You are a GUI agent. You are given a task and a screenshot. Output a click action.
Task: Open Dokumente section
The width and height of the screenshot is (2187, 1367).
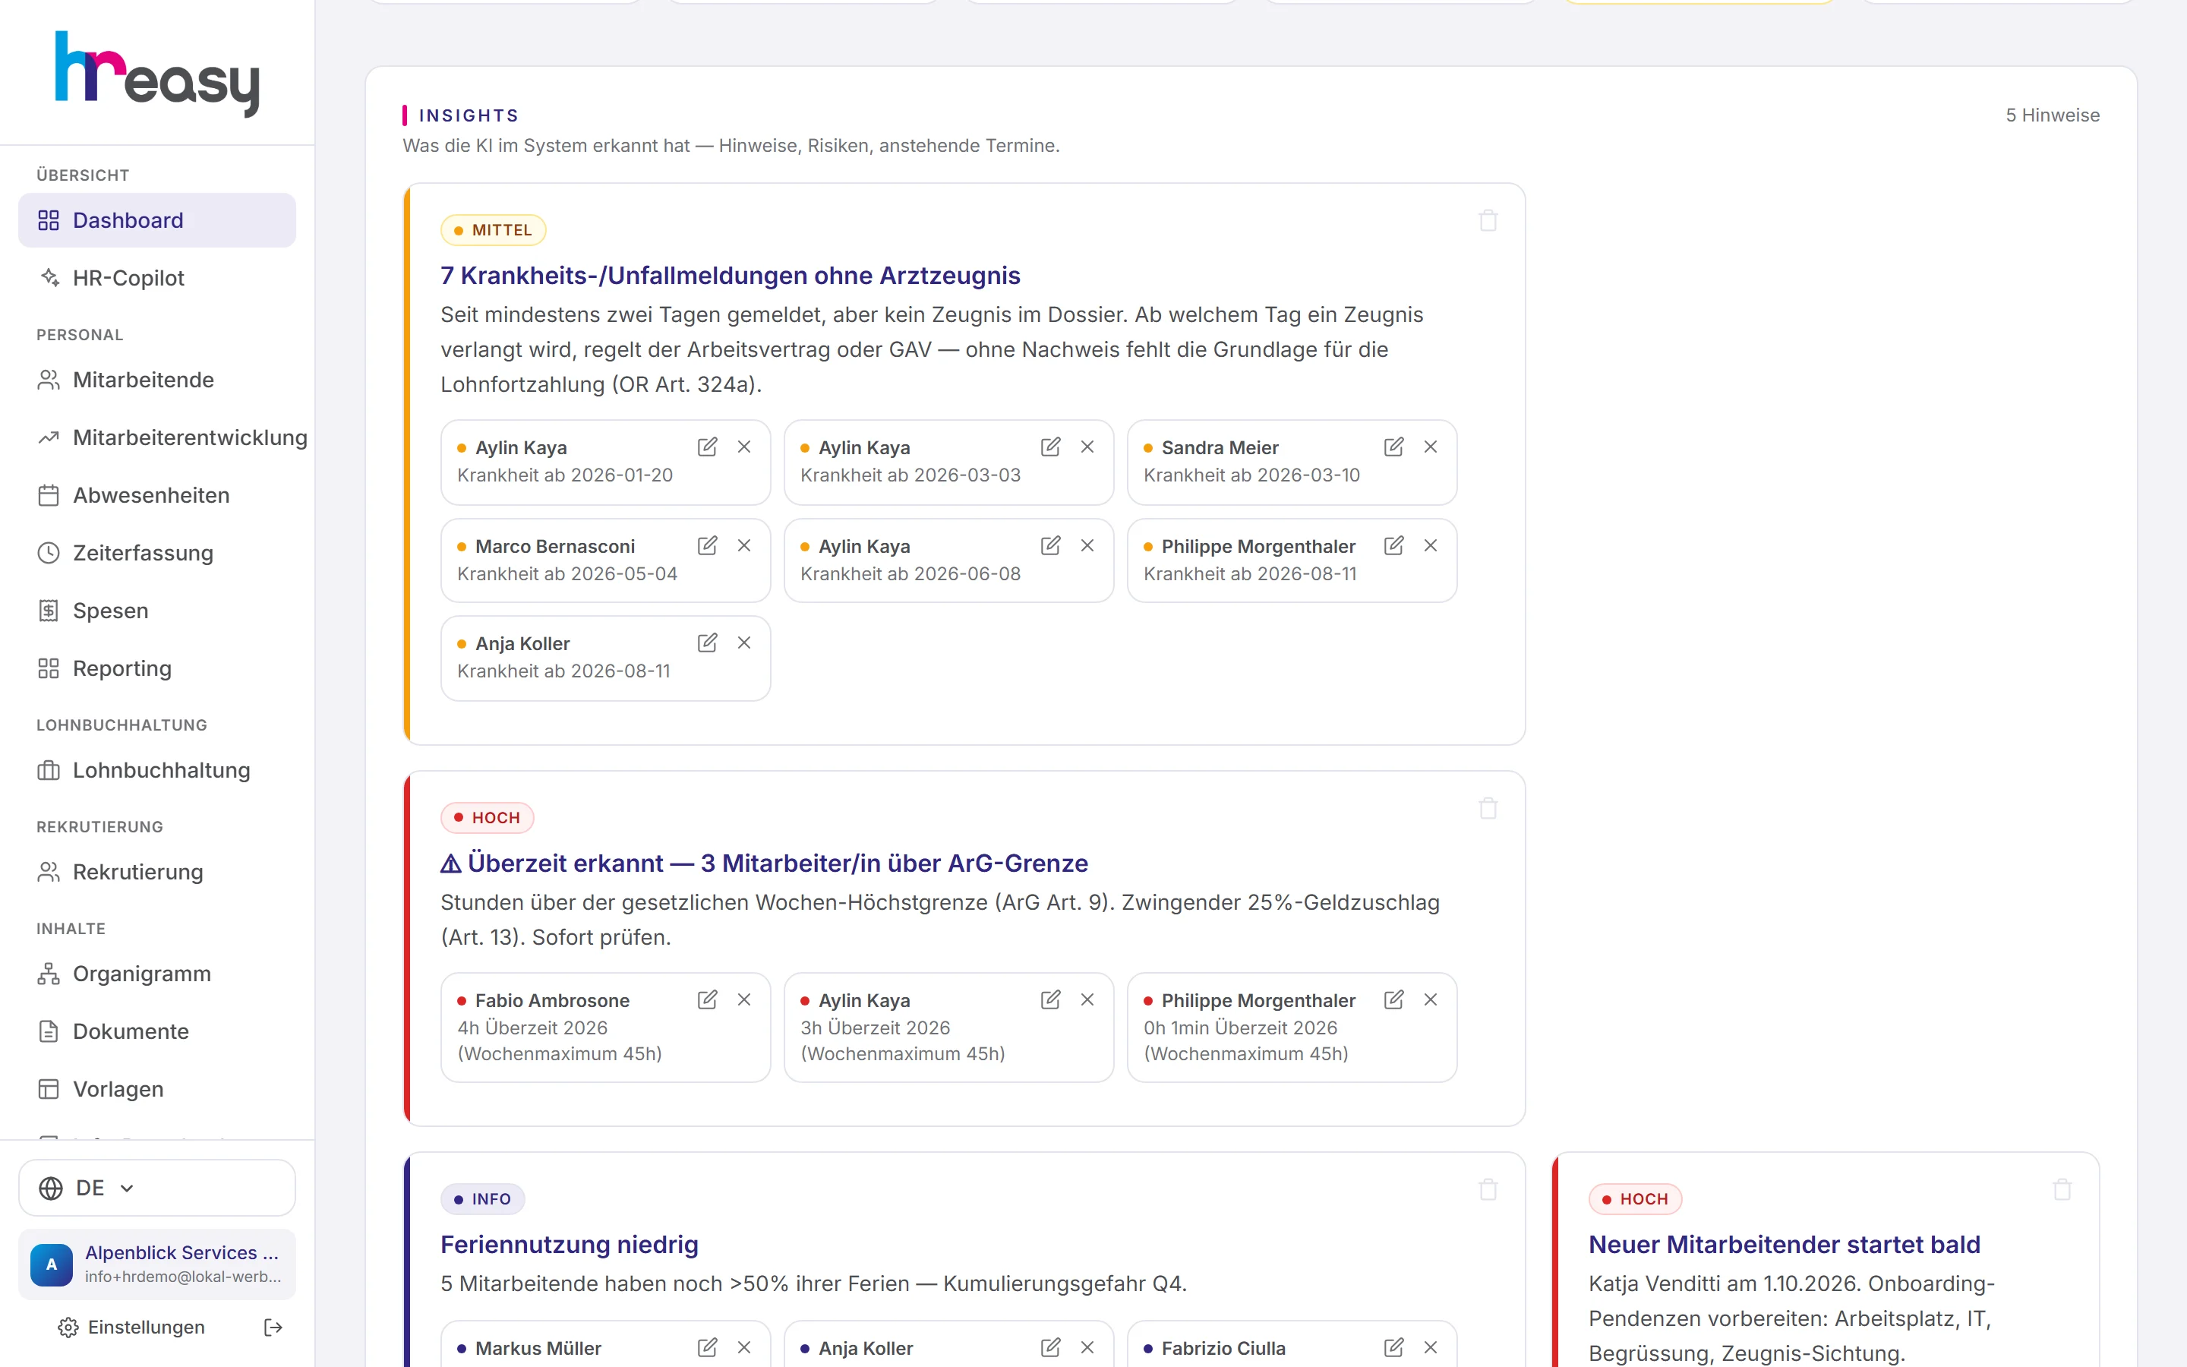point(157,1031)
